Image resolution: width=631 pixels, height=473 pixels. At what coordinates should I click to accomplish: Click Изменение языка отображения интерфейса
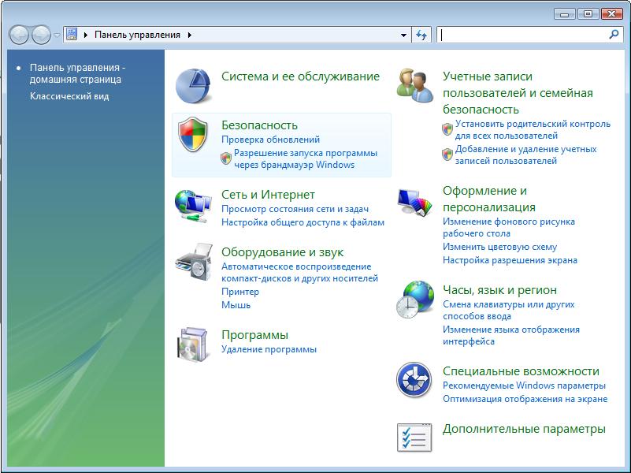(x=511, y=335)
